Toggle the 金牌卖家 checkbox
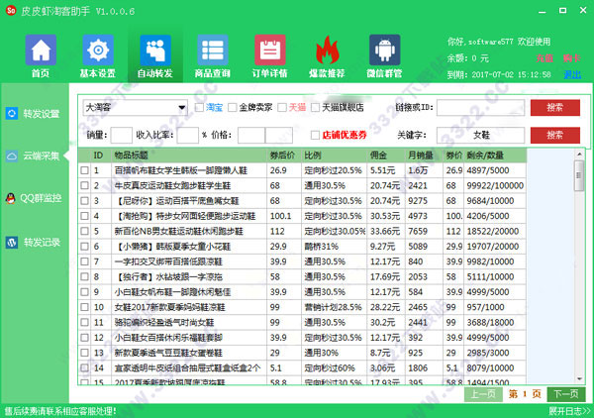 point(233,108)
